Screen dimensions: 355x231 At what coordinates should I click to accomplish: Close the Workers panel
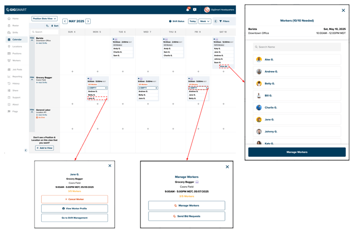343,10
